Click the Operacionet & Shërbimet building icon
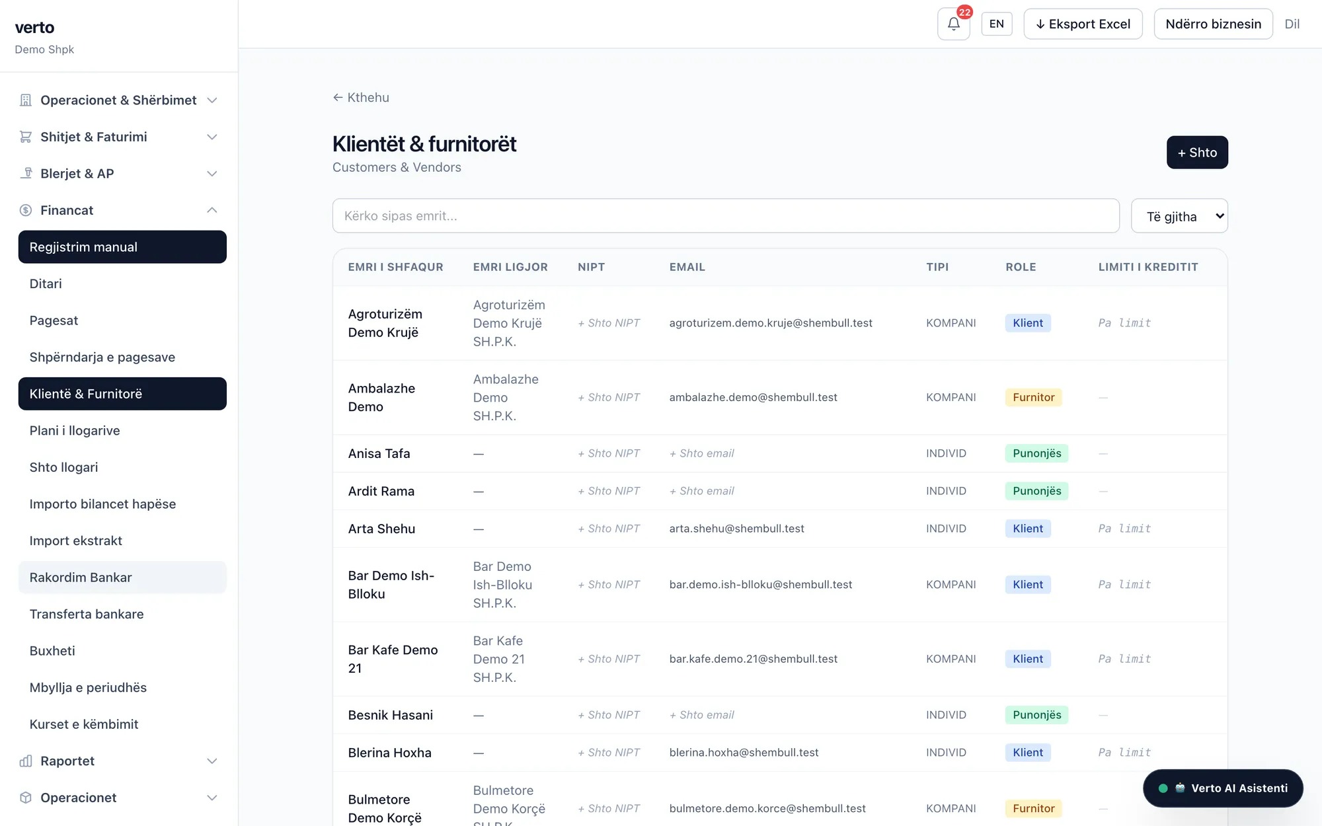Image resolution: width=1322 pixels, height=826 pixels. tap(26, 100)
